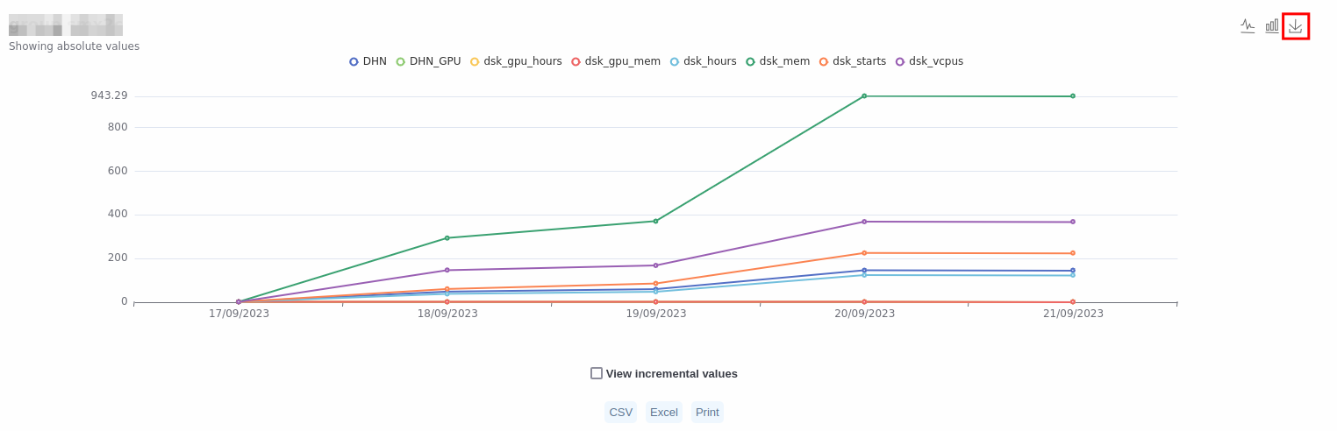
Task: Click dsk_vcpus data point on 21/09/2023
Action: 1072,222
